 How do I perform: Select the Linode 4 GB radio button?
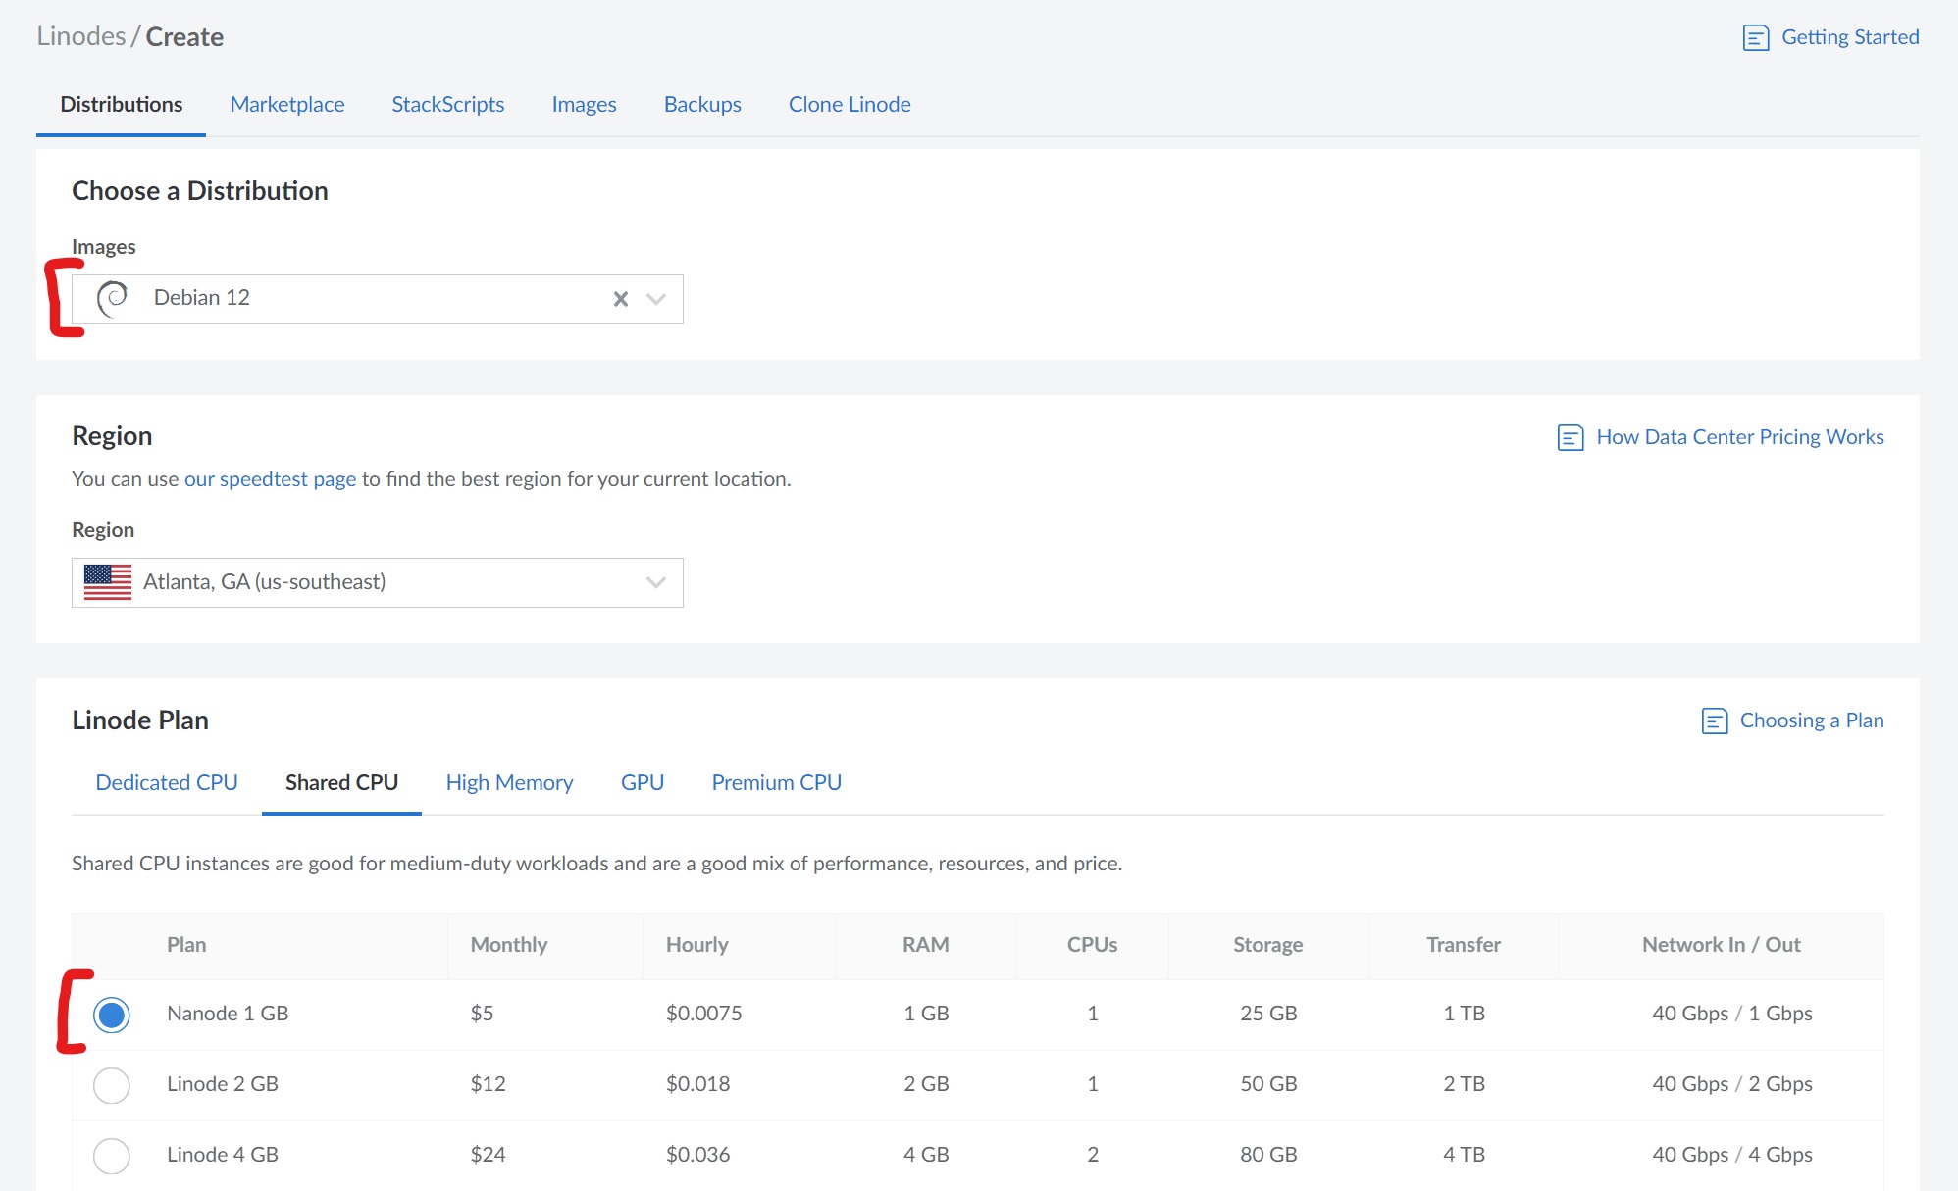pyautogui.click(x=112, y=1156)
